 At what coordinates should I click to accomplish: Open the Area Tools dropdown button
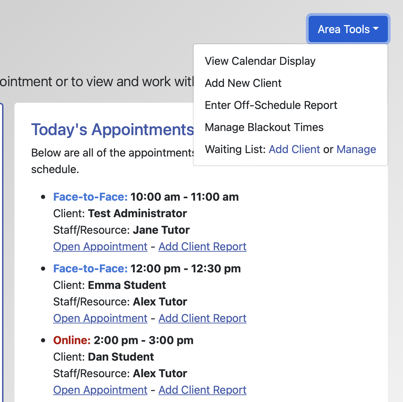tap(348, 29)
